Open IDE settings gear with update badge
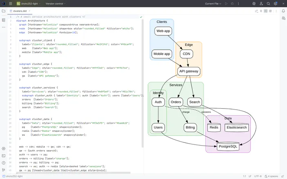The height and width of the screenshot is (179, 287). point(276,4)
